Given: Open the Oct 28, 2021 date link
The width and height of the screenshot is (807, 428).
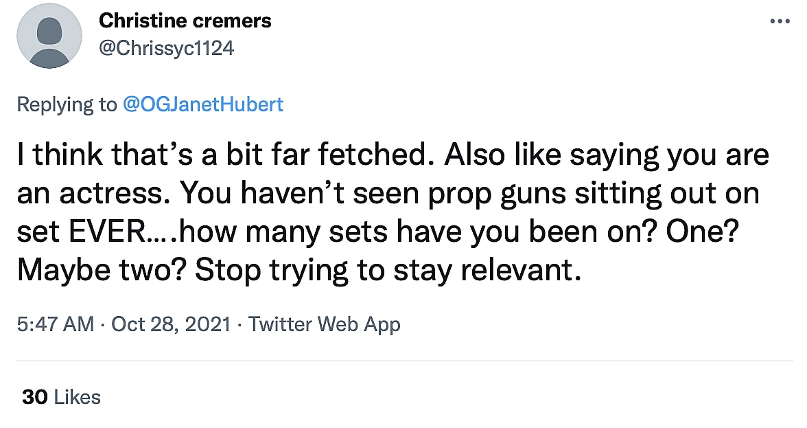Looking at the screenshot, I should (x=170, y=324).
